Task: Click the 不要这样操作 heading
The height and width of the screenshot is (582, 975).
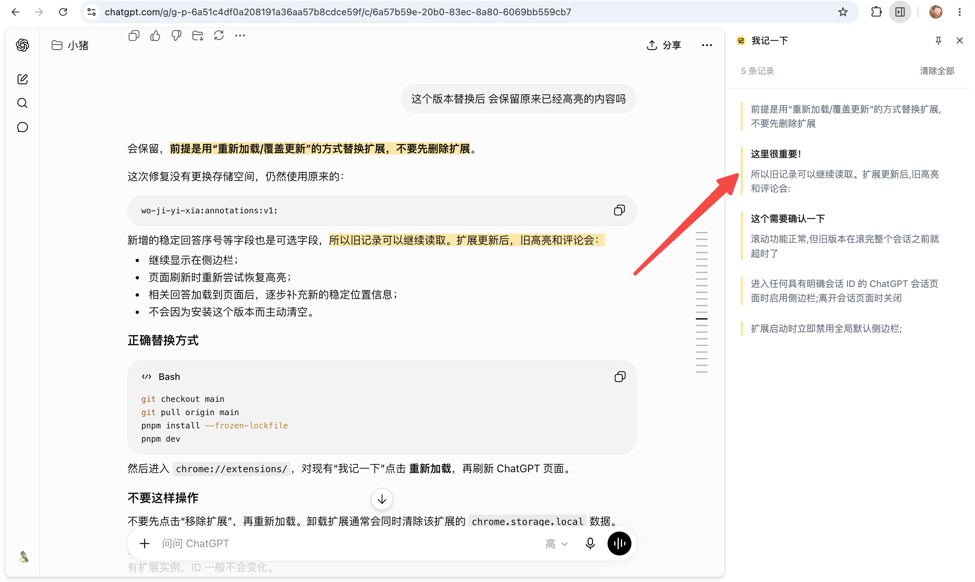Action: 163,498
